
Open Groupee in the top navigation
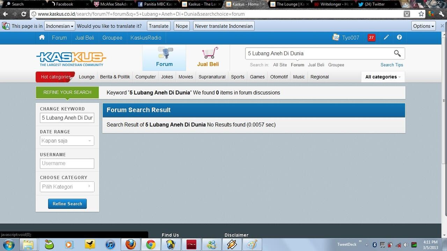(x=112, y=38)
